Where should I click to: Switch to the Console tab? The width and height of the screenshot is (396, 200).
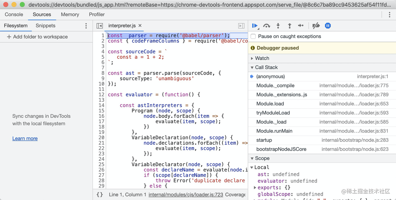(14, 15)
